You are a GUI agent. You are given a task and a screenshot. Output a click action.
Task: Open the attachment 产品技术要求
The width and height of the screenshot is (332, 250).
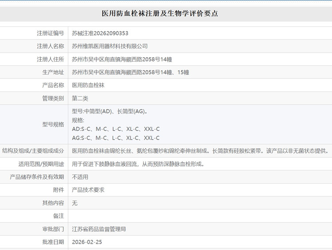point(88,190)
